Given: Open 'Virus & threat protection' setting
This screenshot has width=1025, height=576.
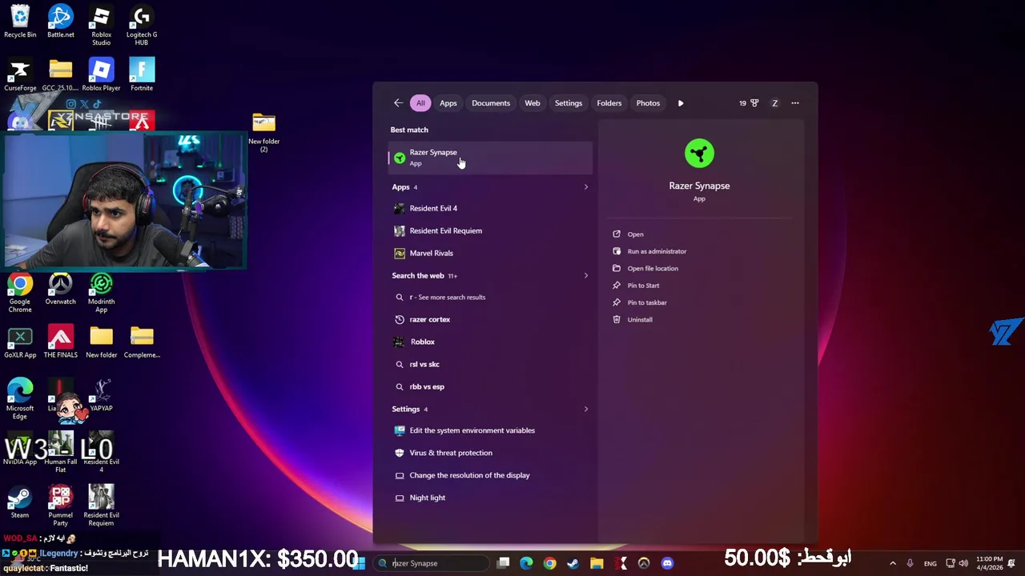Looking at the screenshot, I should click(x=490, y=453).
